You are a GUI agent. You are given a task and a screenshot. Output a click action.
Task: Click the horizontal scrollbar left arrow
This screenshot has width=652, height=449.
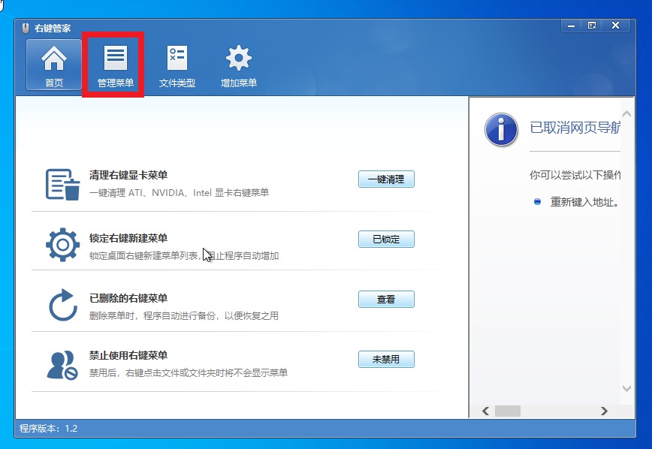pos(485,411)
